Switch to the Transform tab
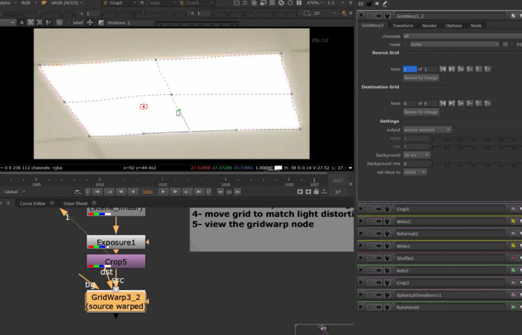This screenshot has width=522, height=335. 402,26
